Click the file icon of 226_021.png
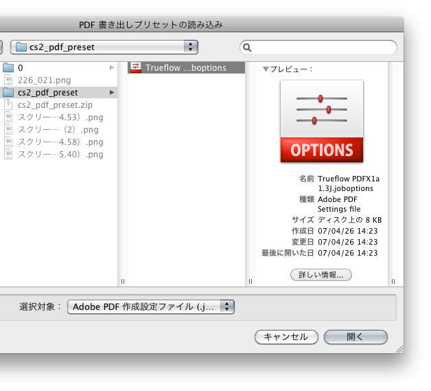 coord(8,80)
